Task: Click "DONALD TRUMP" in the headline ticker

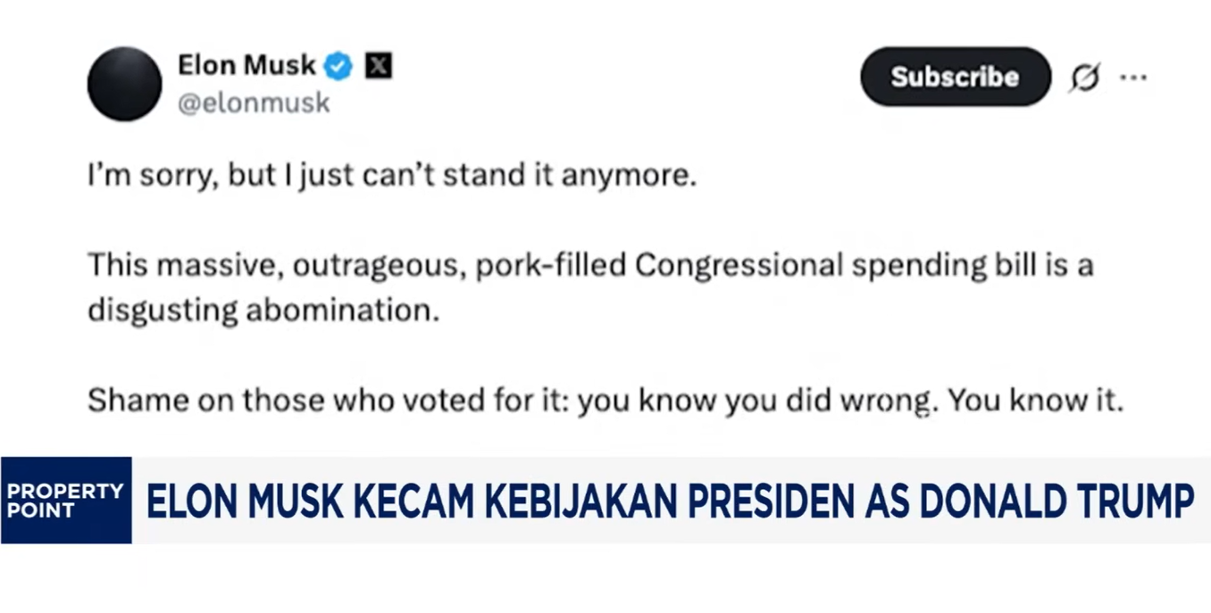Action: 1057,501
